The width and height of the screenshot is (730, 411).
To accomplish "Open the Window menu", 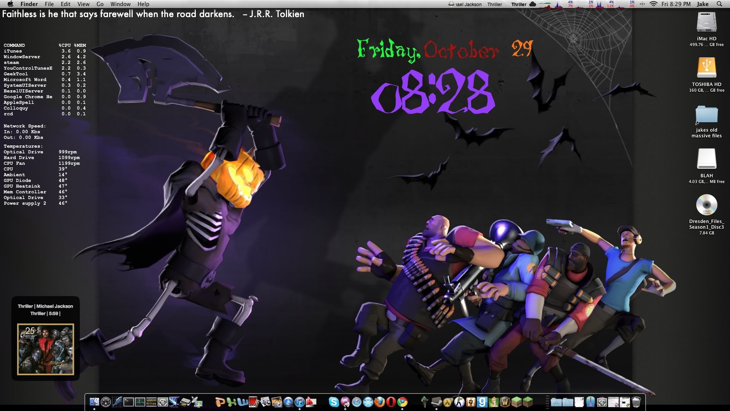I will point(121,4).
